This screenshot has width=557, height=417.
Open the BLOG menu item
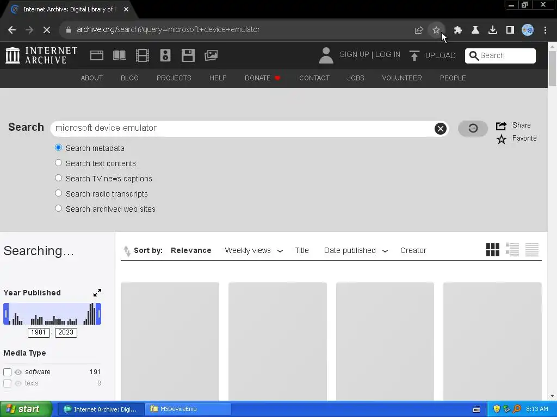129,78
